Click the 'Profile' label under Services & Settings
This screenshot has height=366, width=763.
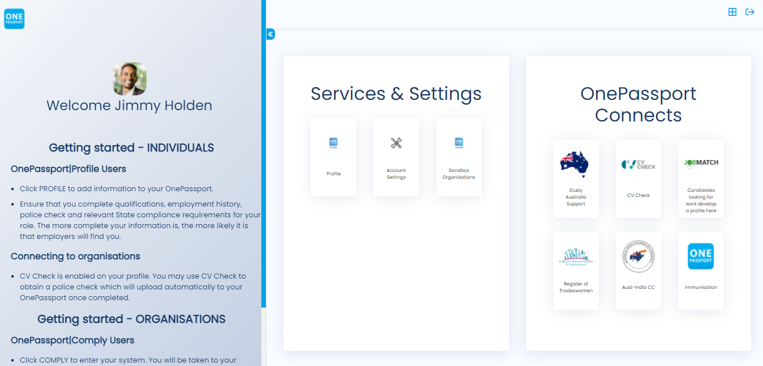coord(333,174)
